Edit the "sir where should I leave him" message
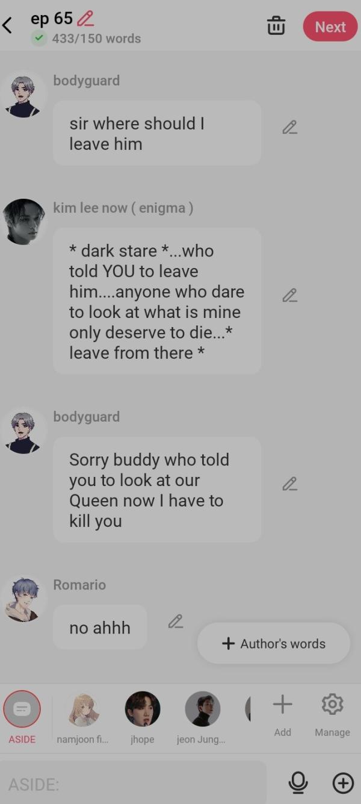 [290, 128]
